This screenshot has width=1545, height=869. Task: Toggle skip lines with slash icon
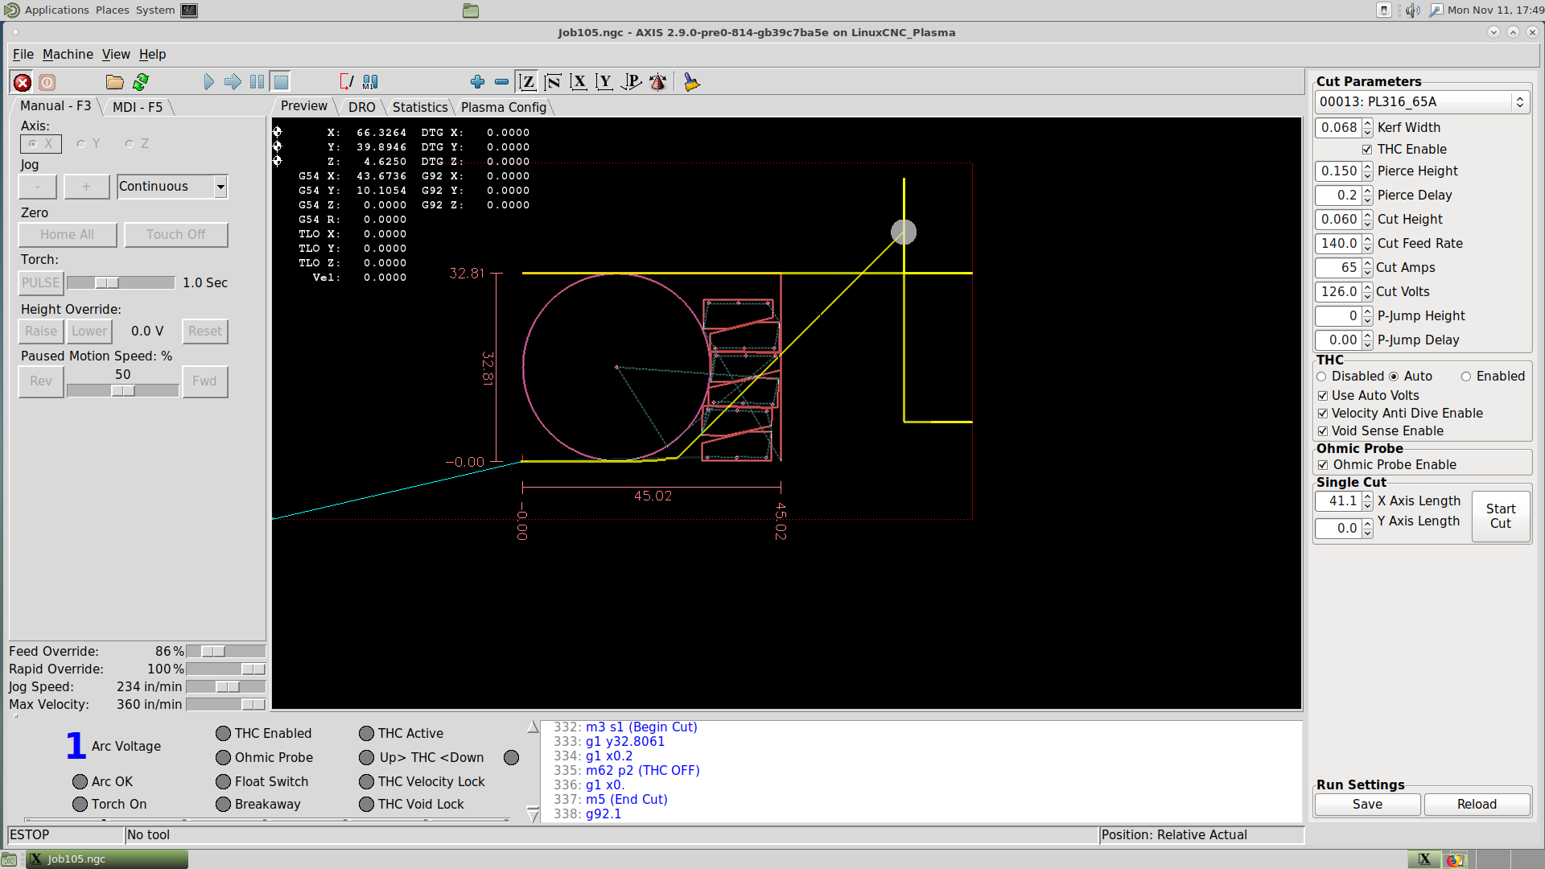pos(346,82)
